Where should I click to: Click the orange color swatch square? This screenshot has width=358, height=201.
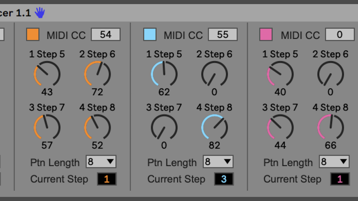pyautogui.click(x=33, y=35)
